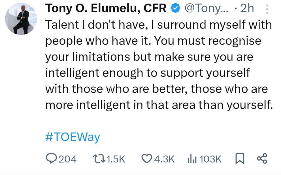Open the #TOEWay hashtag

pos(73,137)
